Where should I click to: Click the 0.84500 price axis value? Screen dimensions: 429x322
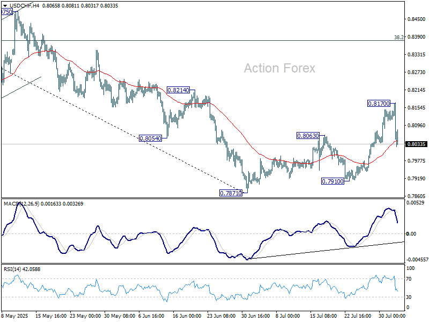[x=417, y=19]
